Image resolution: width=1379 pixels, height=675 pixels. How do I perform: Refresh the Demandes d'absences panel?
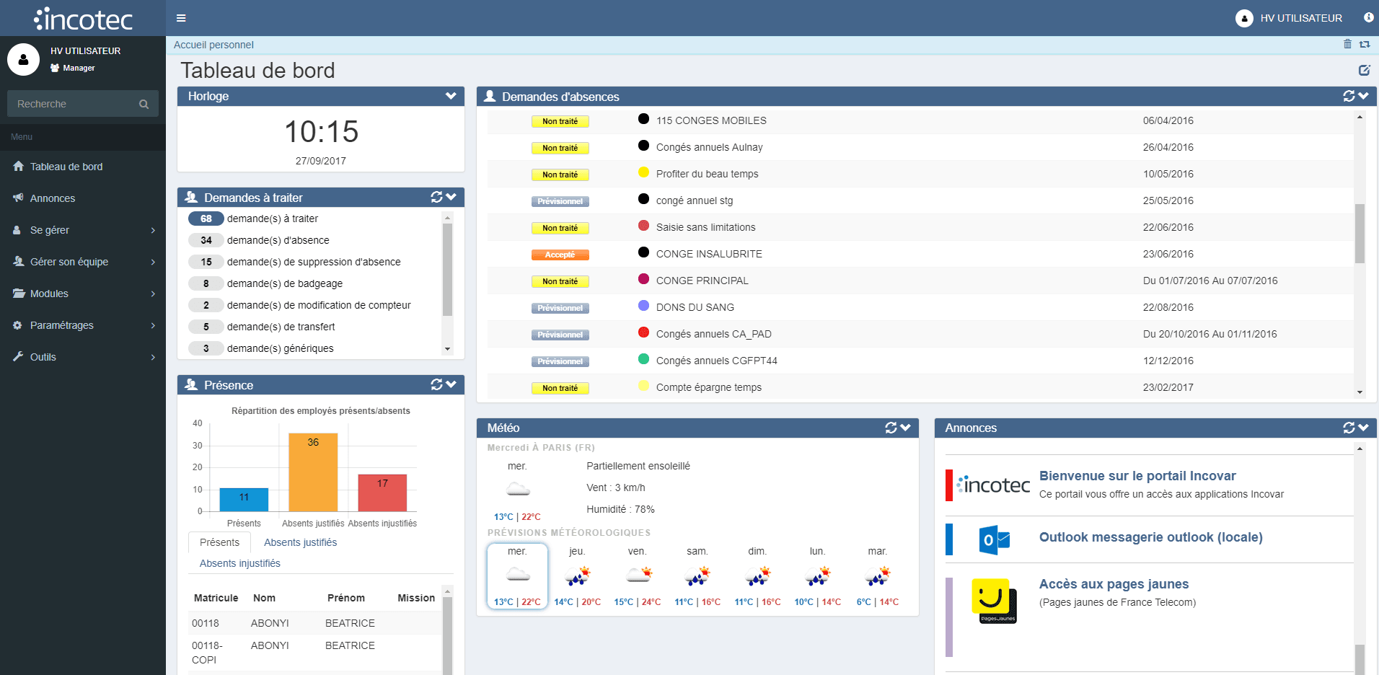[x=1348, y=96]
